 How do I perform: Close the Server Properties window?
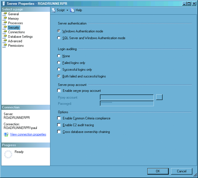(194, 4)
